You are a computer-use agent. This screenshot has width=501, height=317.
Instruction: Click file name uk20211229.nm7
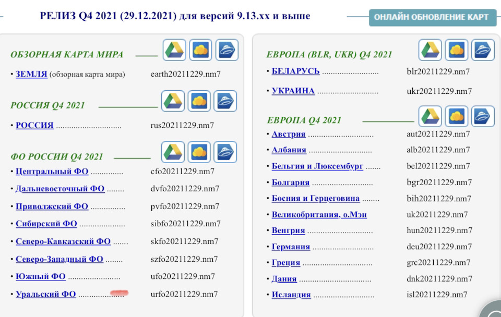[x=437, y=214]
